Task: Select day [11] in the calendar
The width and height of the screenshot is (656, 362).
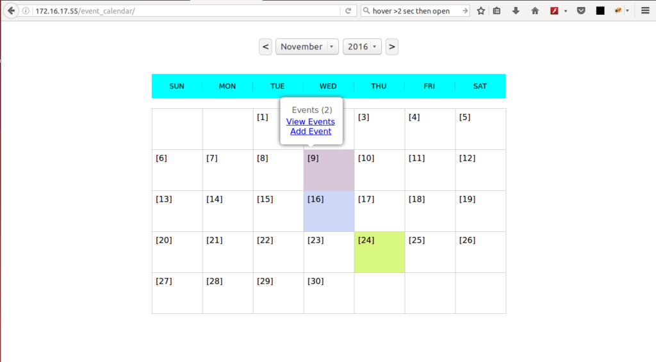Action: [x=430, y=170]
